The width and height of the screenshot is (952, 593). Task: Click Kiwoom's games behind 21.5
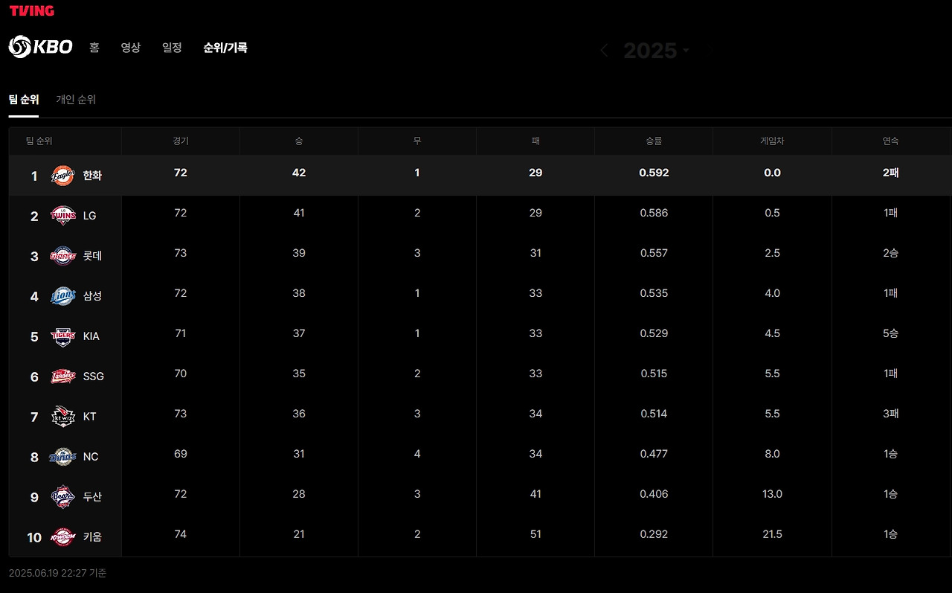tap(772, 534)
